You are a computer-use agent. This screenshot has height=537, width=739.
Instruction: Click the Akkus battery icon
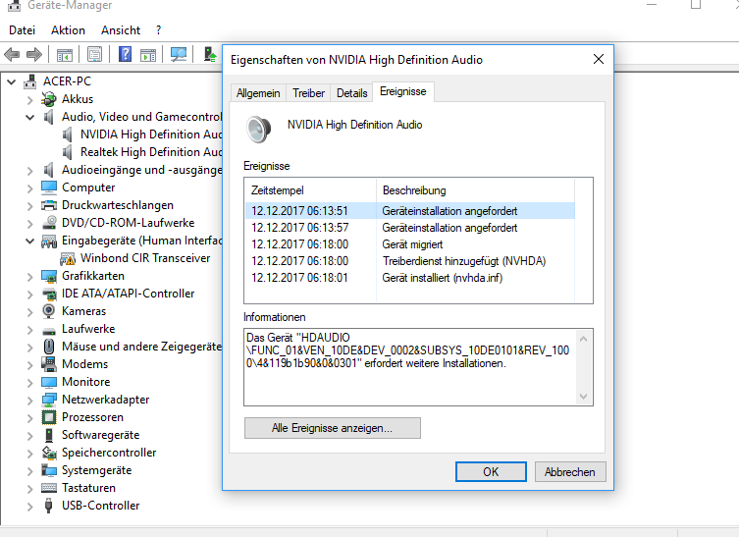click(x=48, y=99)
